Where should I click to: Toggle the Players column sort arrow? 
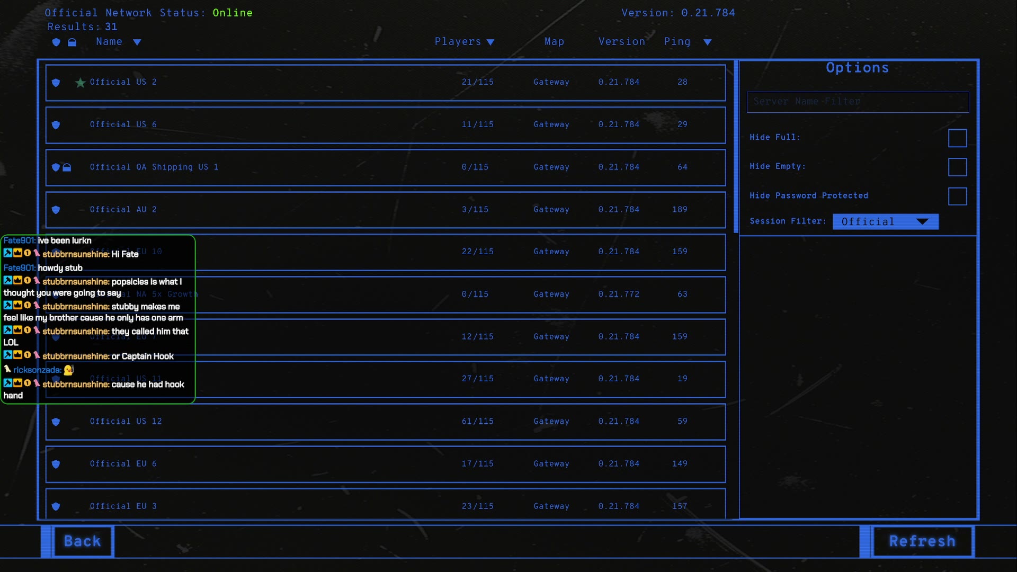click(490, 42)
